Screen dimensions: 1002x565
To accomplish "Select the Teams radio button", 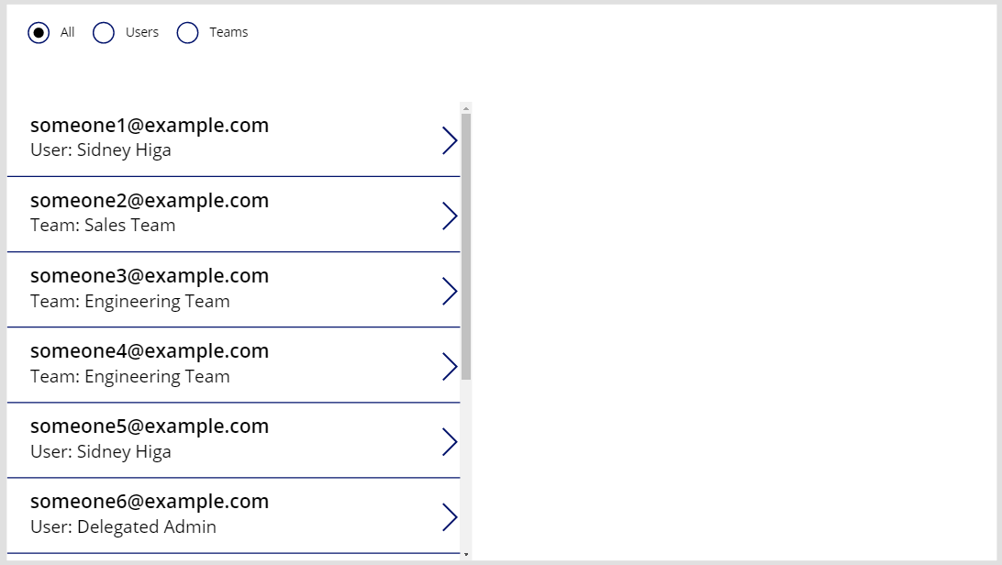I will 187,32.
